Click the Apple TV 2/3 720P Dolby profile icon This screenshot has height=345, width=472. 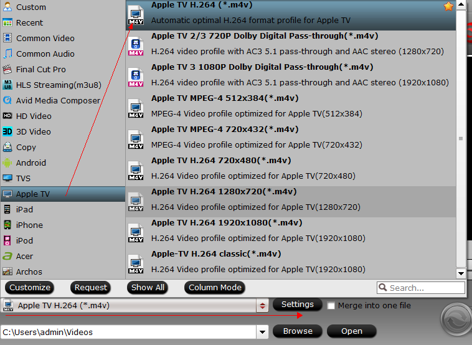pos(136,46)
